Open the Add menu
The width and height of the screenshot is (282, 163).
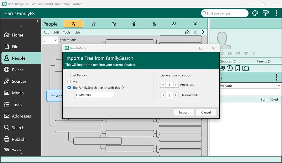click(x=46, y=32)
